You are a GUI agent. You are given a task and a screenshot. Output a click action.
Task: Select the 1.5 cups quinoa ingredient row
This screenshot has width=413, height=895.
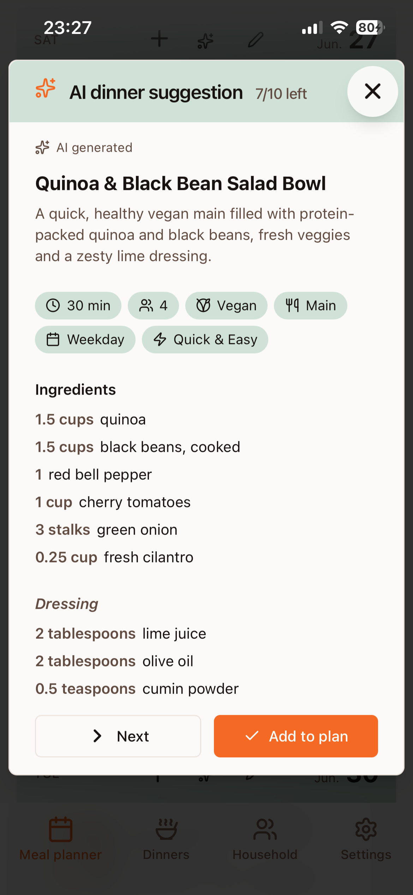206,420
